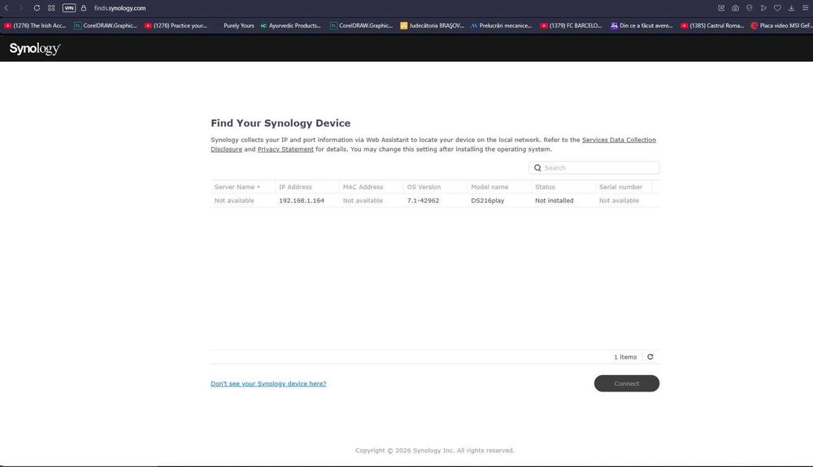Screen dimensions: 813x467
Task: Click the 'Not installed' status cell
Action: [x=554, y=201]
